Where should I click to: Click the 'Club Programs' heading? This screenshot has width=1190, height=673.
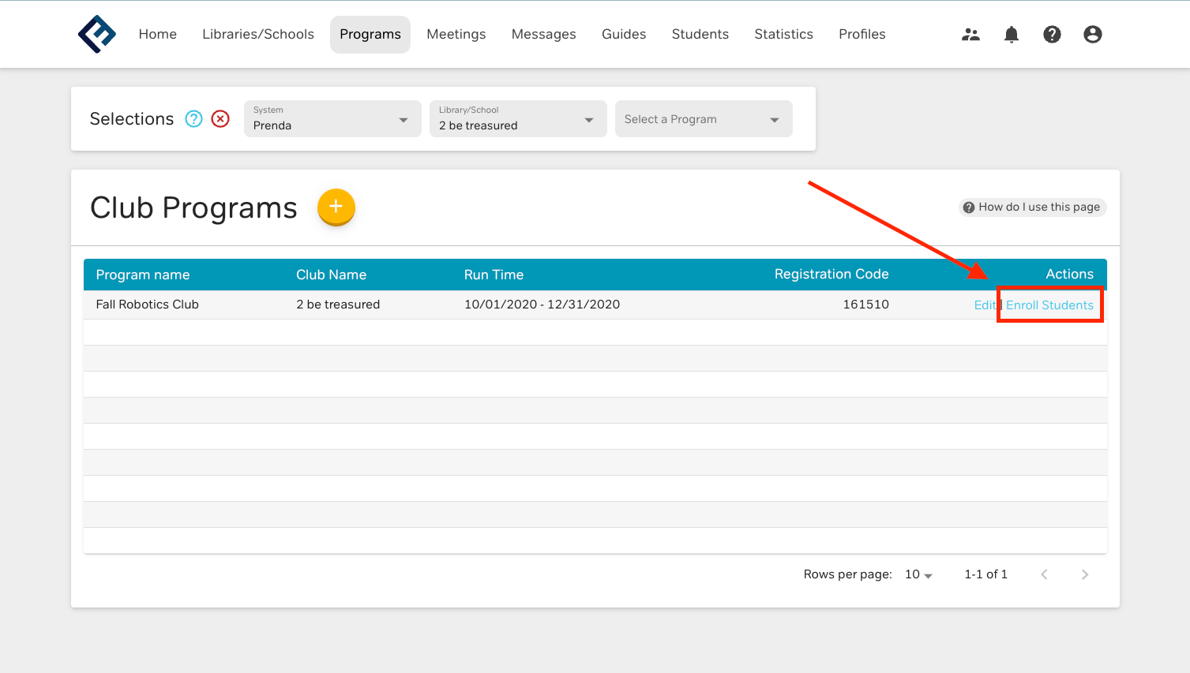pyautogui.click(x=193, y=208)
